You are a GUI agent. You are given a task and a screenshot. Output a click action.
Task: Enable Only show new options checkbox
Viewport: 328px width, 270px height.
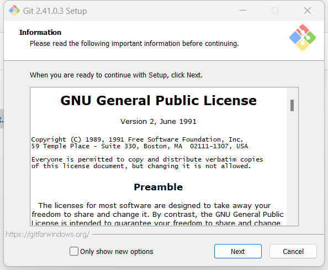click(74, 251)
